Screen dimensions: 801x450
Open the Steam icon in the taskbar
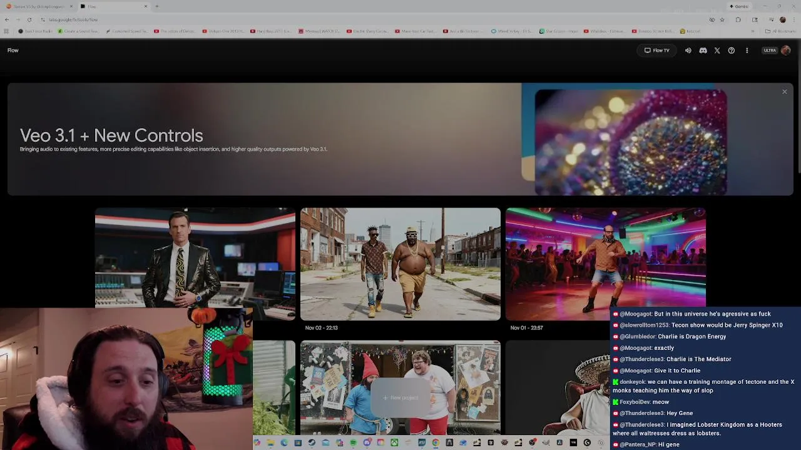tap(311, 442)
